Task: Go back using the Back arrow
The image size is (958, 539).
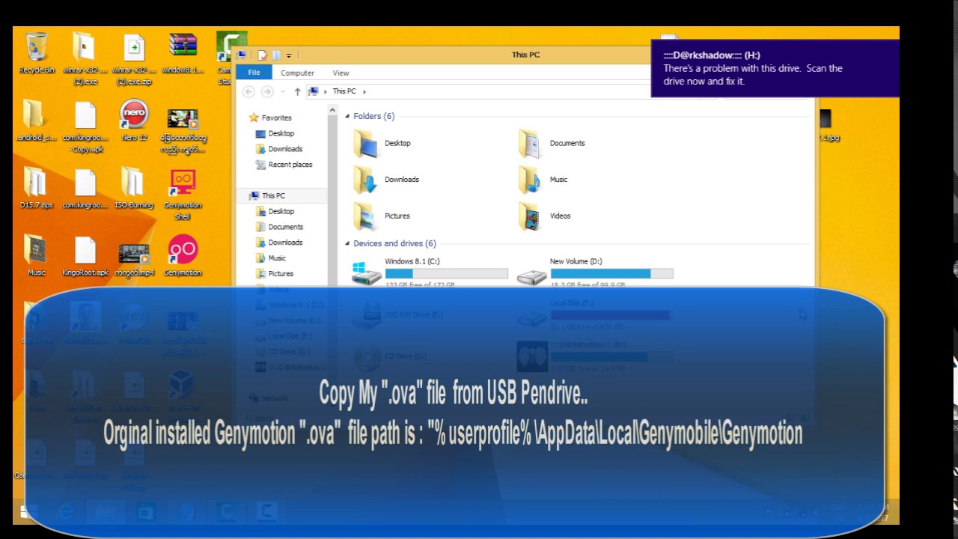Action: 248,91
